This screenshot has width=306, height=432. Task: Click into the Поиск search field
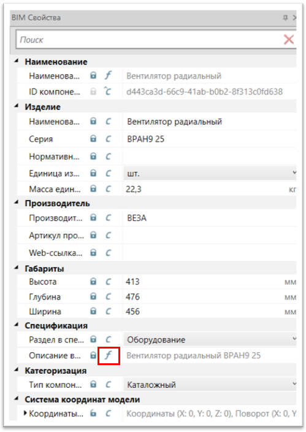tap(150, 40)
